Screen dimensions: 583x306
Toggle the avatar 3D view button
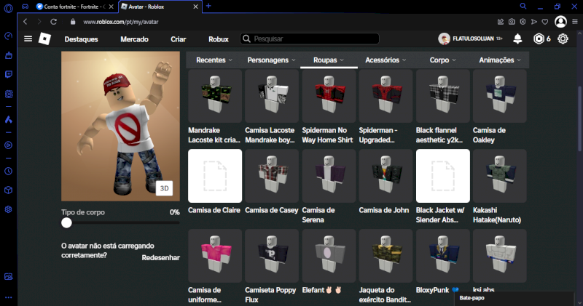165,188
